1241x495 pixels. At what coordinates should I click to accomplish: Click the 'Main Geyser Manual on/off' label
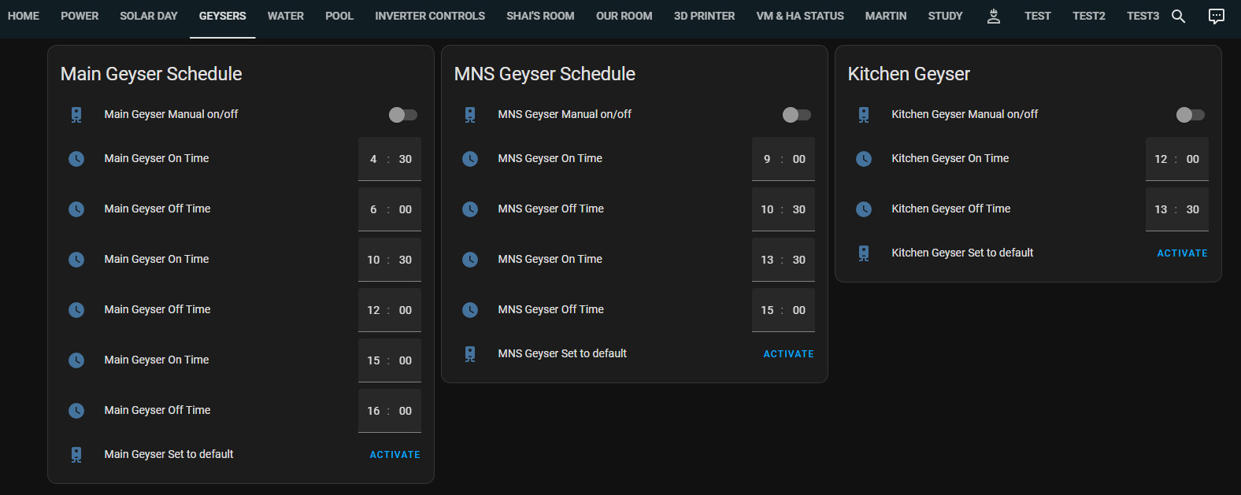[x=171, y=114]
